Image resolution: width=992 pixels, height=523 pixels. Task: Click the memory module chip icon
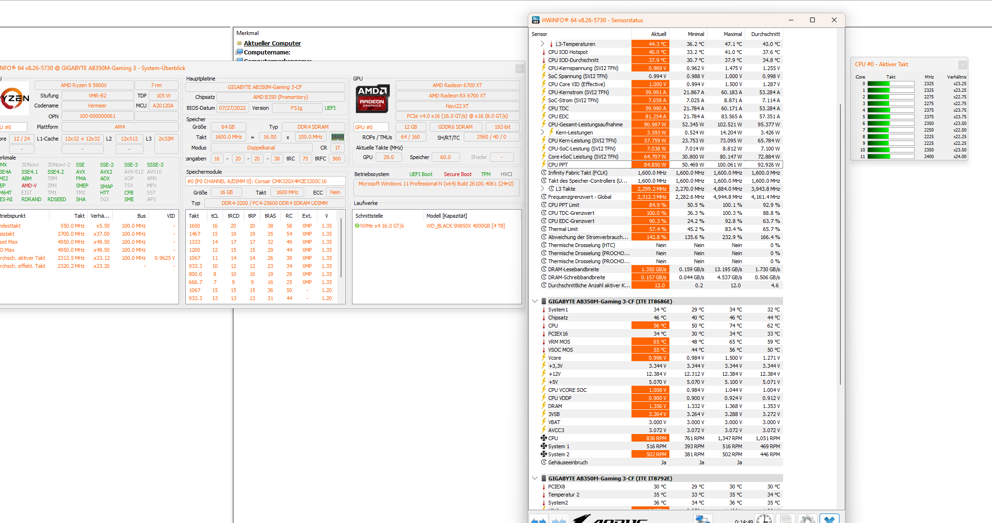click(x=338, y=137)
